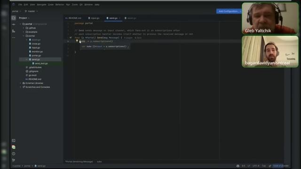Click the send.go breadcrumb in status bar
Image resolution: width=301 pixels, height=169 pixels.
pos(40,166)
